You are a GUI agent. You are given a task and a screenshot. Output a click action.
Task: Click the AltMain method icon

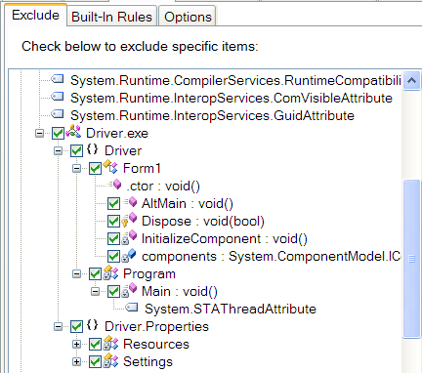(x=130, y=202)
